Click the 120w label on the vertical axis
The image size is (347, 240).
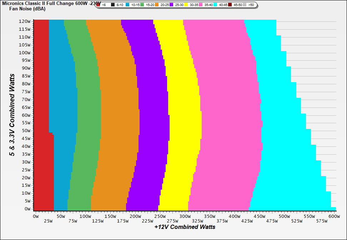pos(25,21)
